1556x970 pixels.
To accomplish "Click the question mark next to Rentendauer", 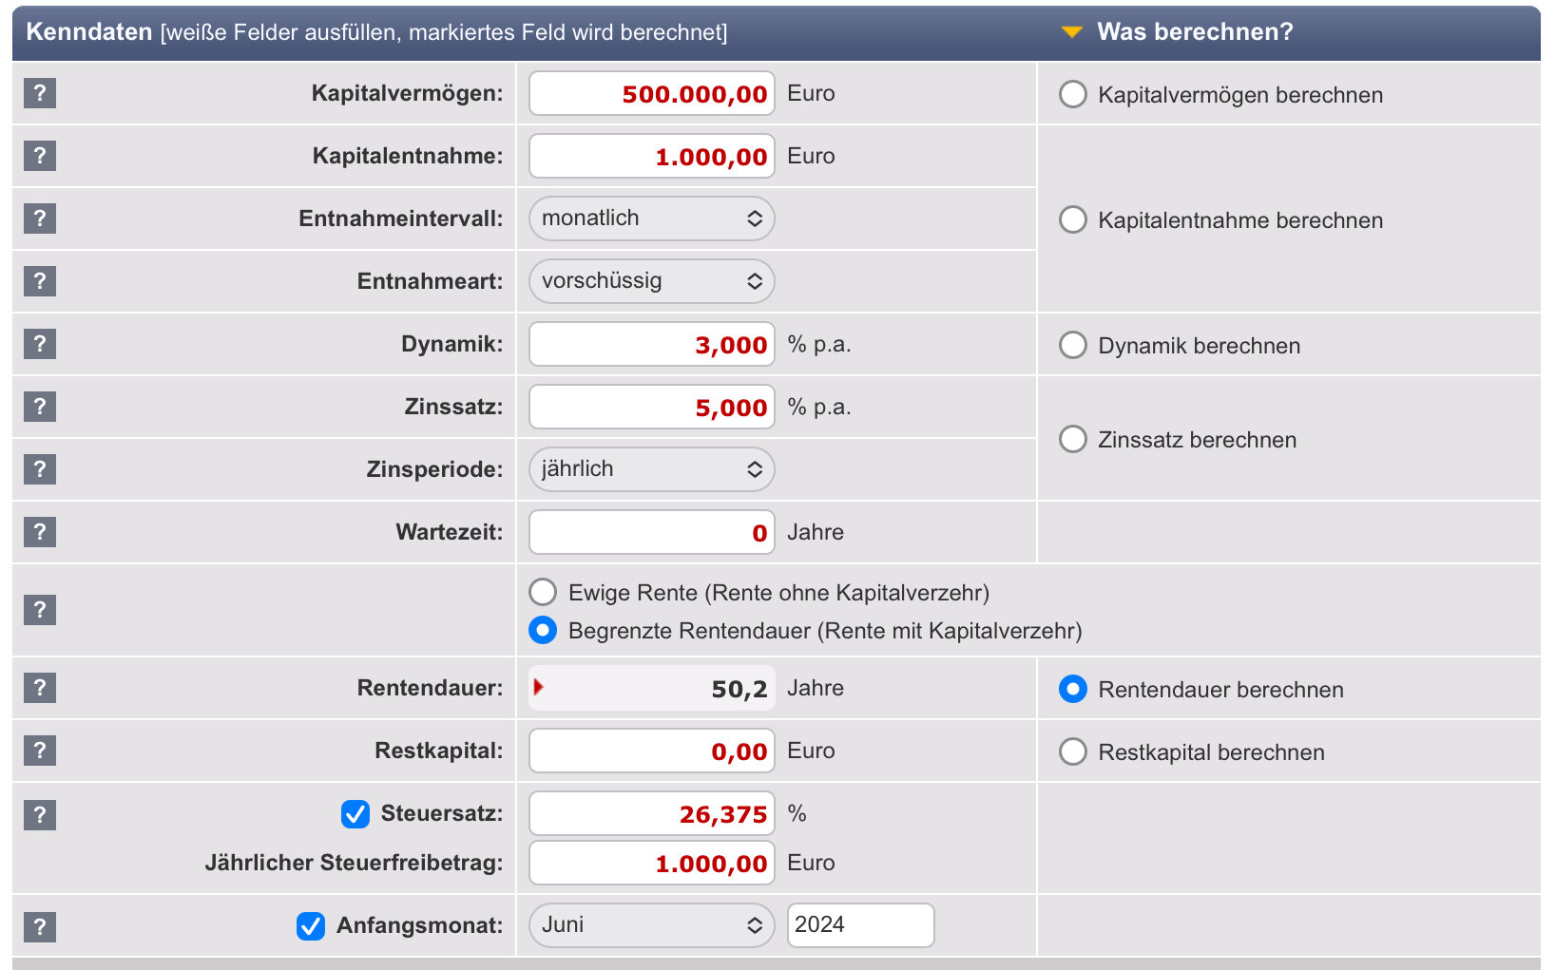I will pyautogui.click(x=40, y=688).
